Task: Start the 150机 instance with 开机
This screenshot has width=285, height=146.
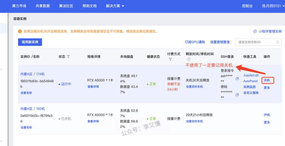Action: 267,115
